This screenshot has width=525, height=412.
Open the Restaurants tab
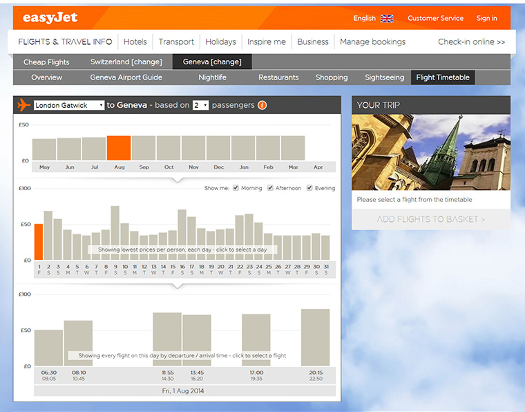278,77
